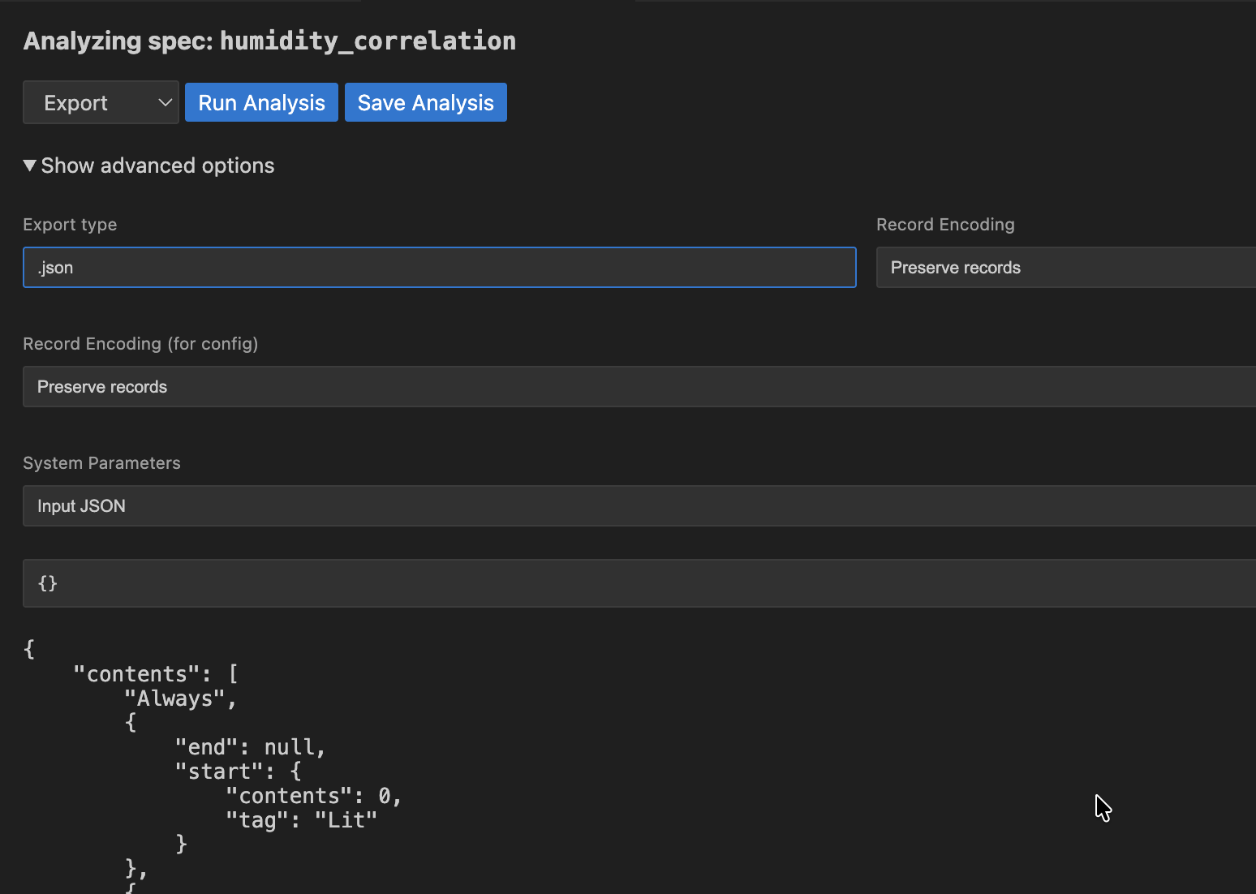Click the Run Analysis button
The width and height of the screenshot is (1256, 894).
pos(260,102)
